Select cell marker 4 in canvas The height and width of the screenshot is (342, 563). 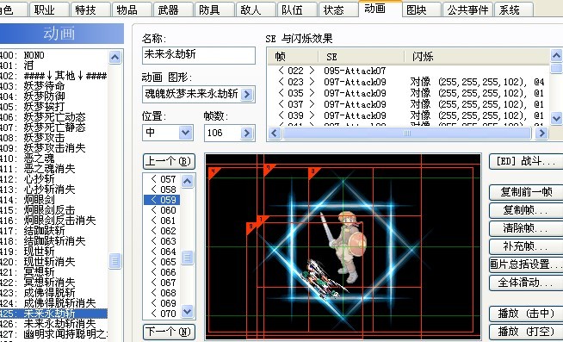[213, 172]
